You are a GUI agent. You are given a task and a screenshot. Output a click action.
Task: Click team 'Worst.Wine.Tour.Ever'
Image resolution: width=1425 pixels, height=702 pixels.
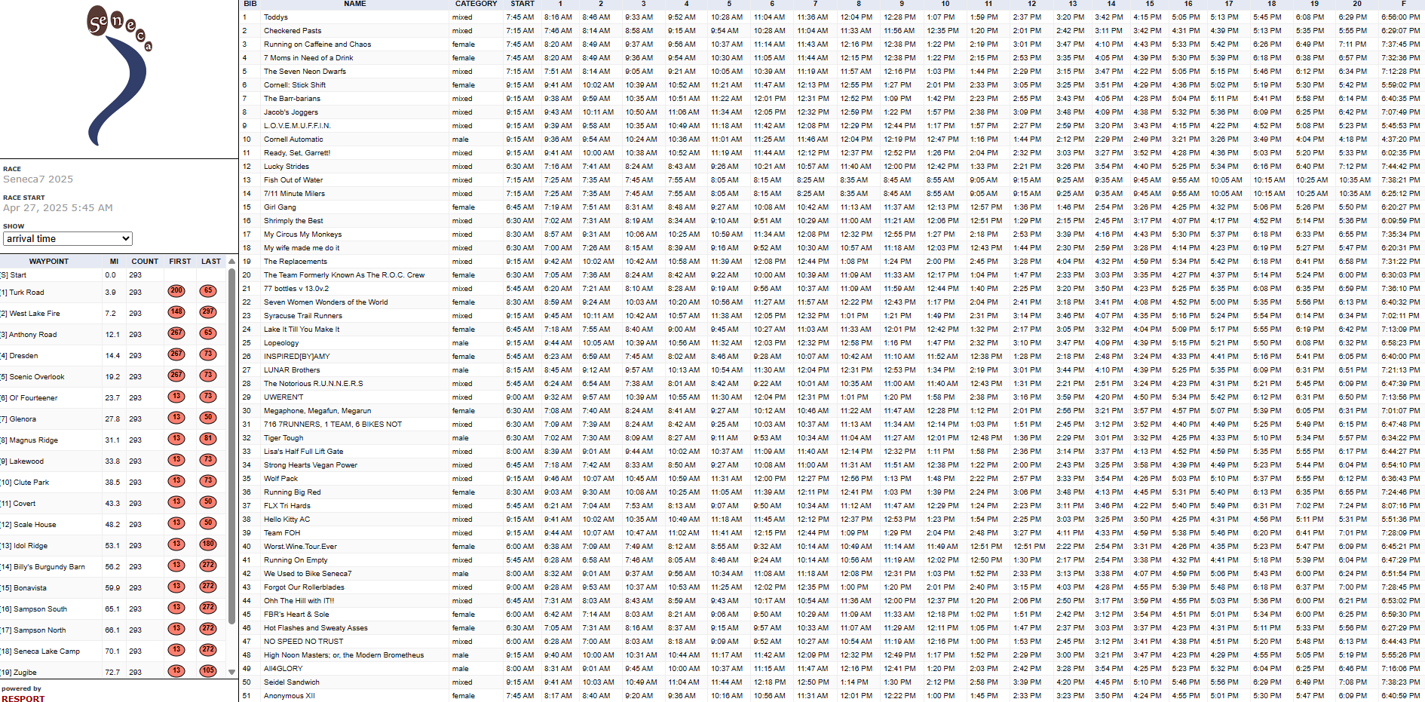click(300, 547)
